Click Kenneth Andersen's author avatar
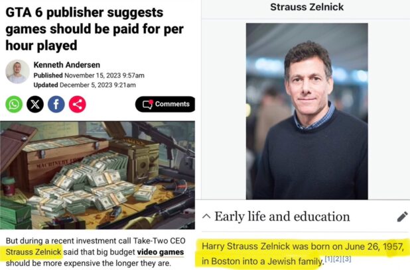 tap(17, 71)
